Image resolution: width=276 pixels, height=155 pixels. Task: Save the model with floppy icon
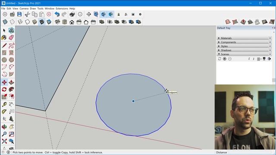click(19, 14)
